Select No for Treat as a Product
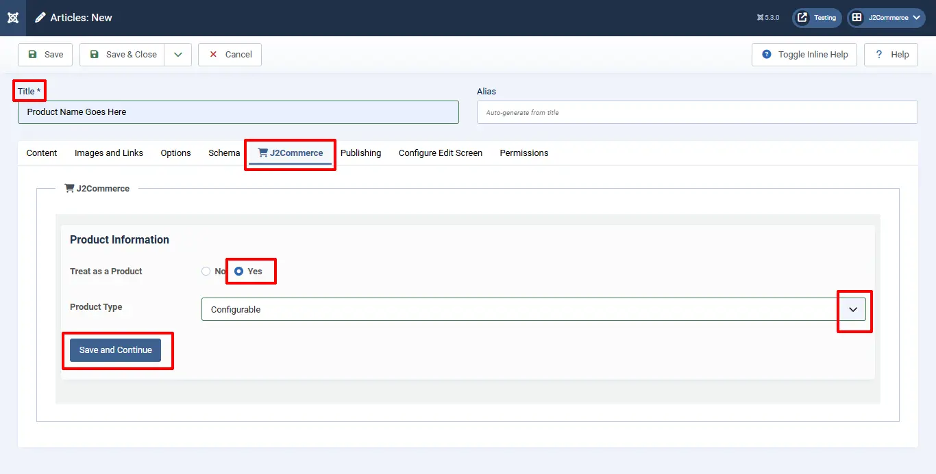The height and width of the screenshot is (474, 936). coord(206,272)
